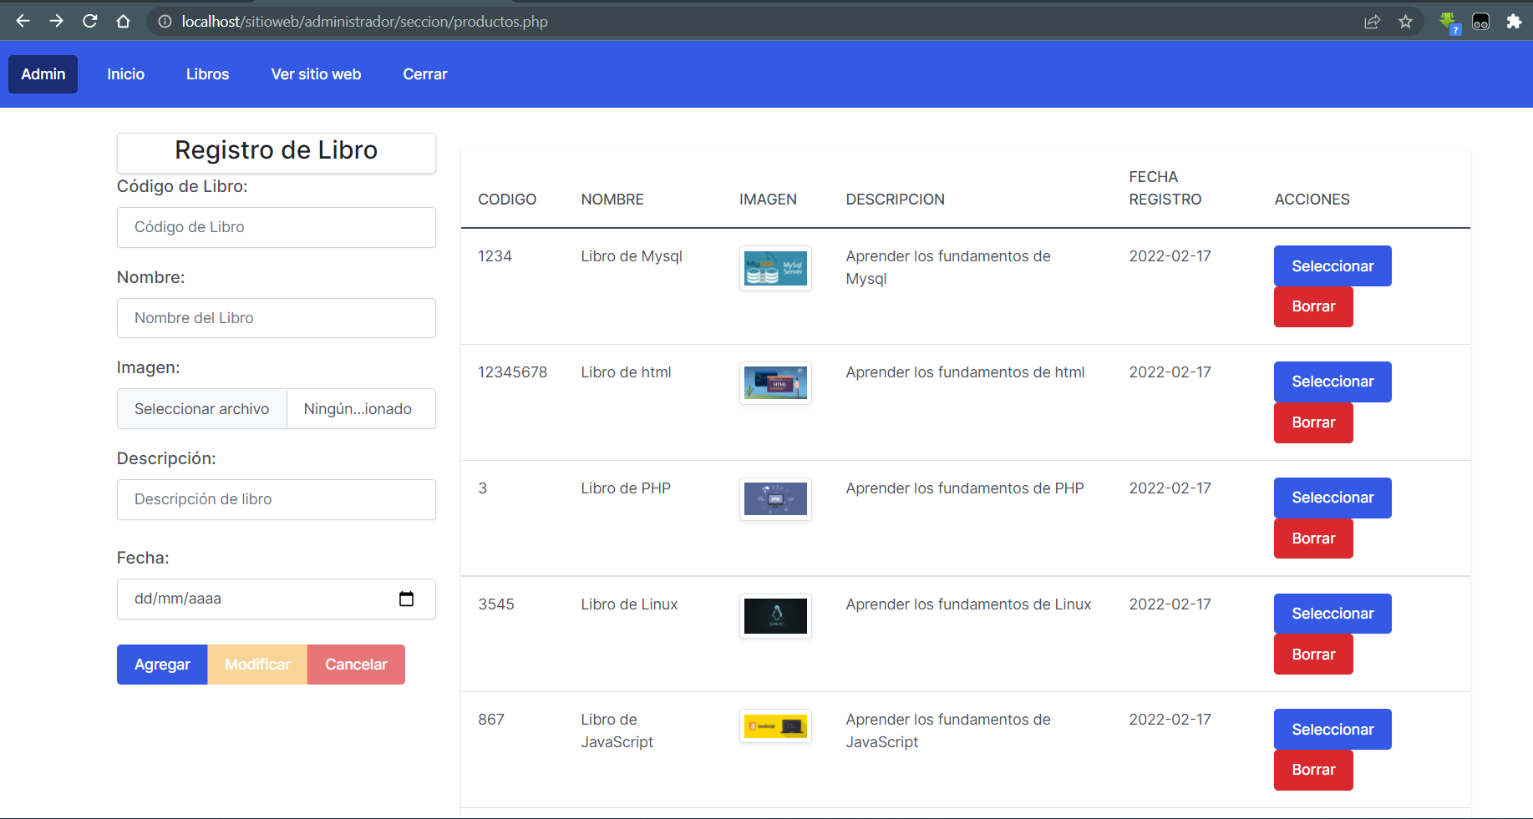Click the address bar URL
This screenshot has width=1533, height=819.
point(365,22)
